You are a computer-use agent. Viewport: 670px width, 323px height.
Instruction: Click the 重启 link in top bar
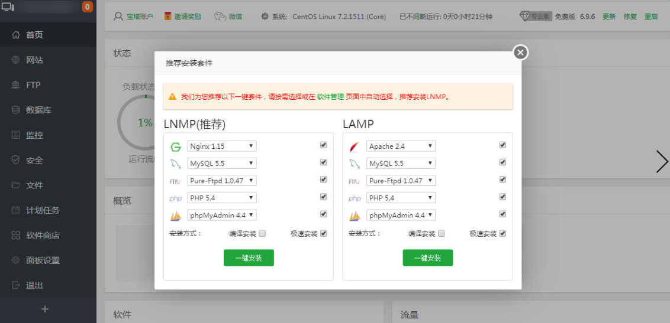click(x=651, y=17)
